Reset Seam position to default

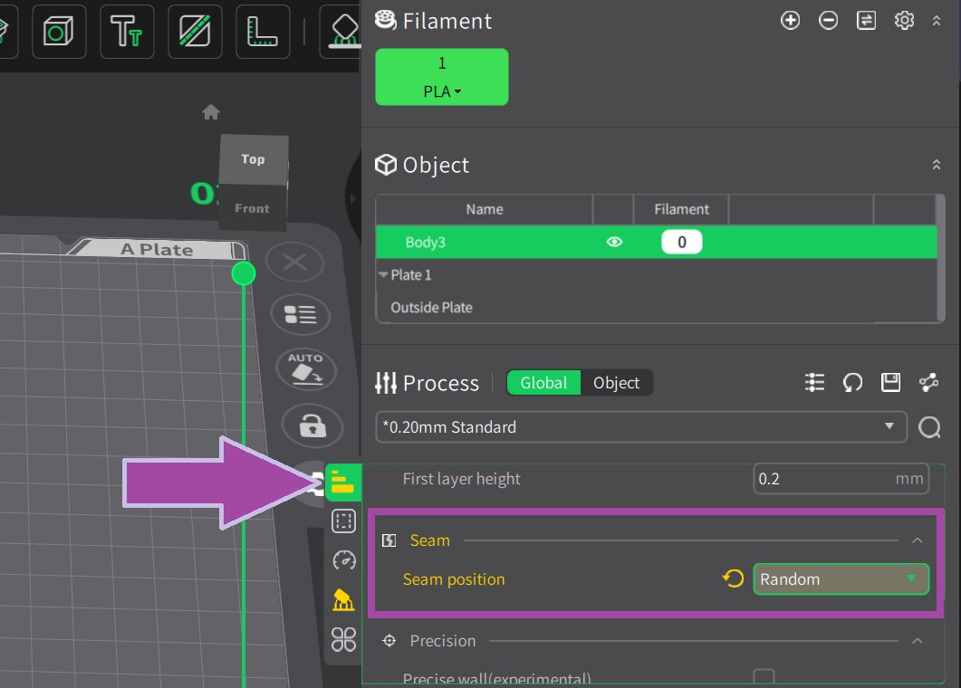733,579
